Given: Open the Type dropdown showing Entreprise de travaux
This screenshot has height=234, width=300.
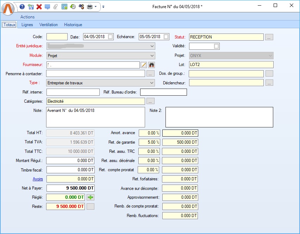Looking at the screenshot, I should (152, 83).
